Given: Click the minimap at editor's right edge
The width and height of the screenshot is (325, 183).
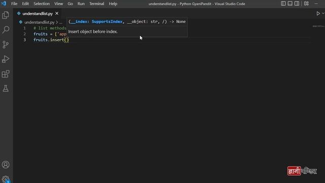Looking at the screenshot, I should coord(318,26).
